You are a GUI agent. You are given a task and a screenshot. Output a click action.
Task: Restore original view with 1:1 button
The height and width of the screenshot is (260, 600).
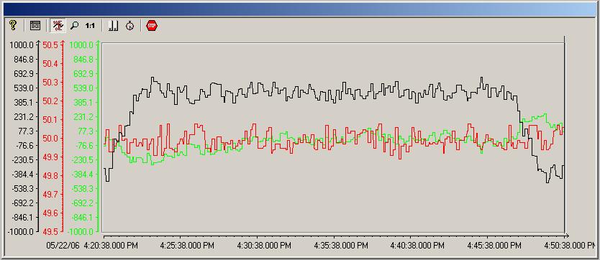[90, 26]
